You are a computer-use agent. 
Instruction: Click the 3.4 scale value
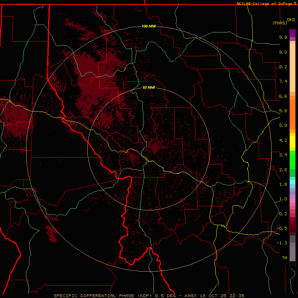tap(283, 155)
